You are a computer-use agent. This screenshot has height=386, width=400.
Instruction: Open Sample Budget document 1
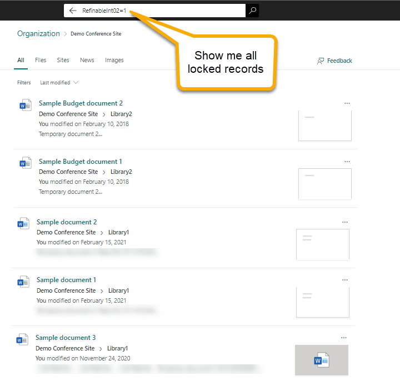pyautogui.click(x=81, y=162)
